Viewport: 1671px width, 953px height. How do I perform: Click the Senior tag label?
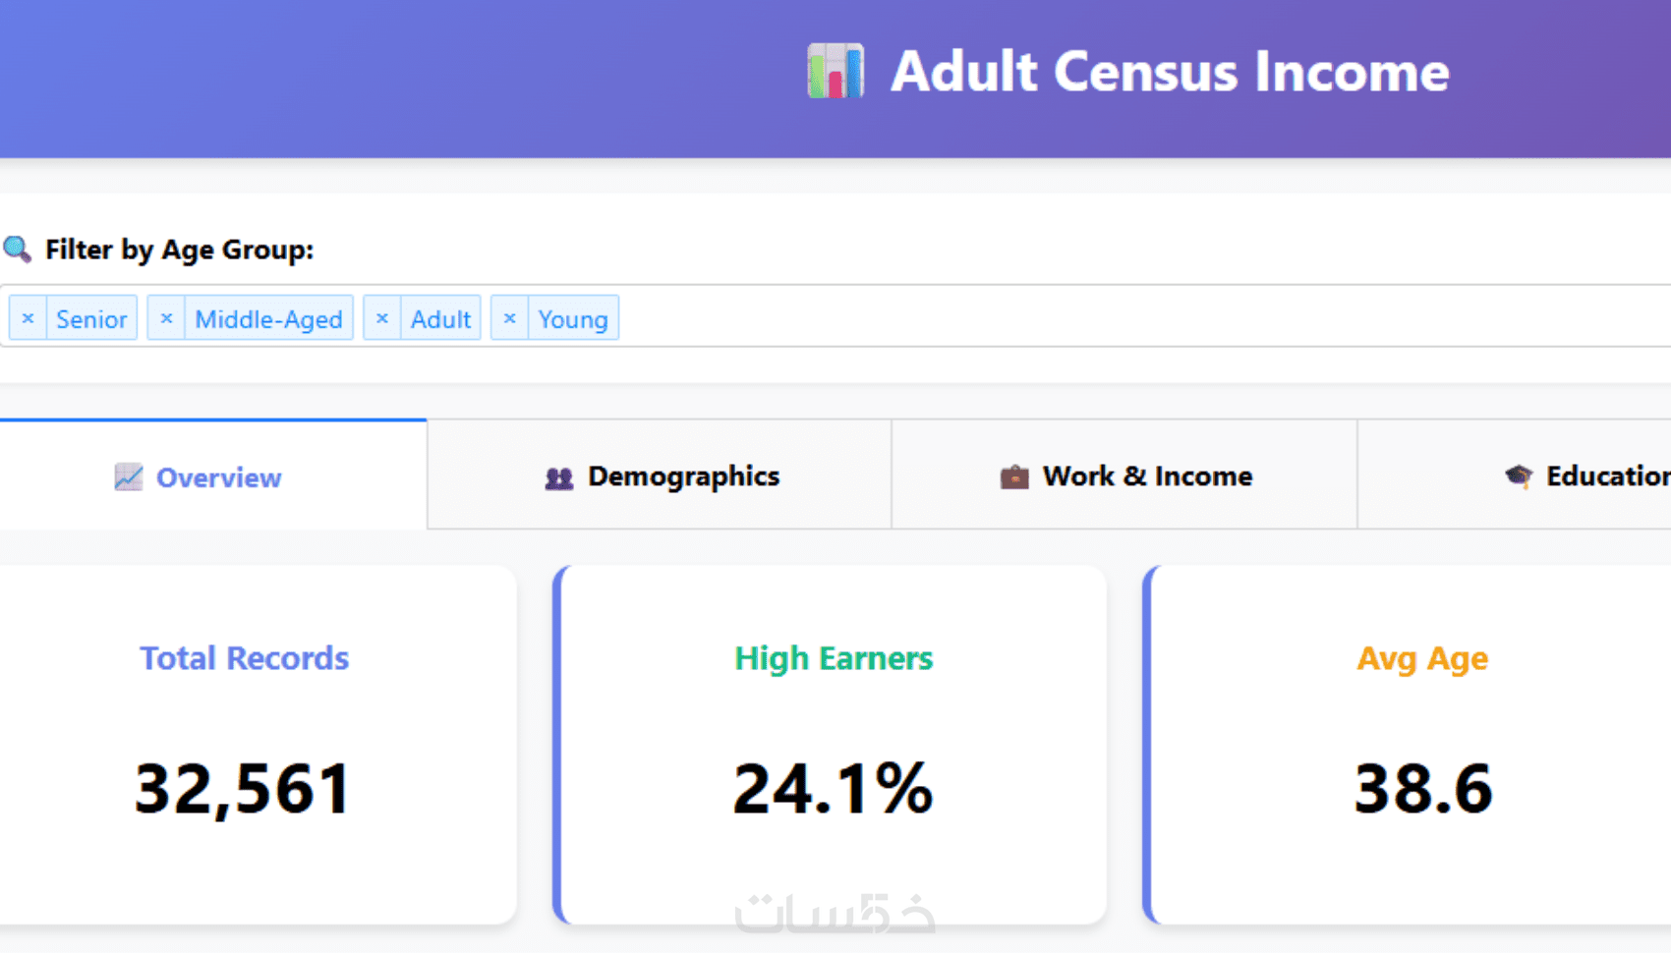(x=91, y=319)
